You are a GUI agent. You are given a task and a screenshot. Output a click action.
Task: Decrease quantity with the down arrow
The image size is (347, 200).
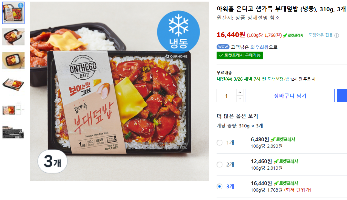click(240, 99)
